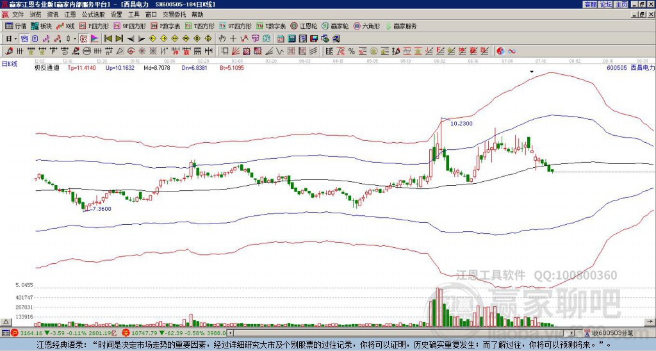Click the crosshair cursor tool icon
The width and height of the screenshot is (656, 351).
click(x=233, y=39)
